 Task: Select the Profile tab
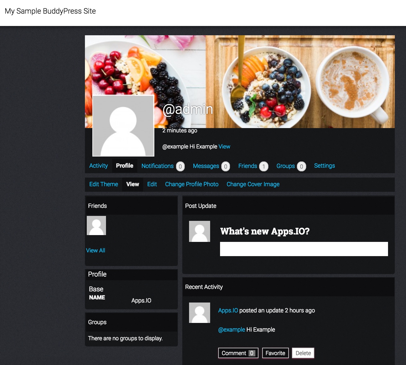[x=125, y=166]
